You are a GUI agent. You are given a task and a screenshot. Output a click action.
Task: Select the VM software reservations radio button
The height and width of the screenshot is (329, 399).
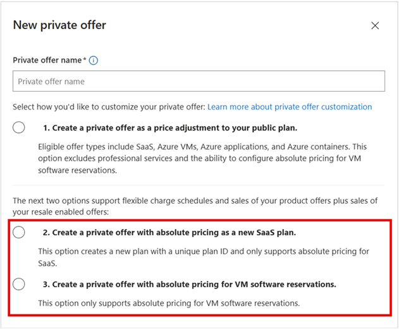tap(19, 284)
